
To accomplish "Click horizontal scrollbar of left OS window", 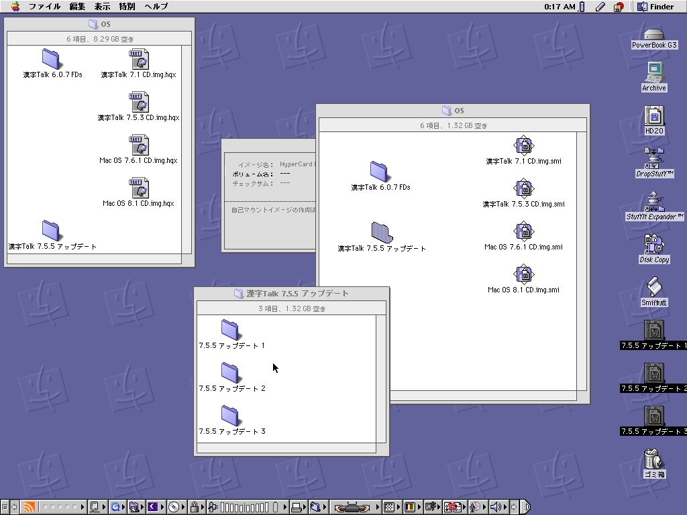I will (x=94, y=259).
